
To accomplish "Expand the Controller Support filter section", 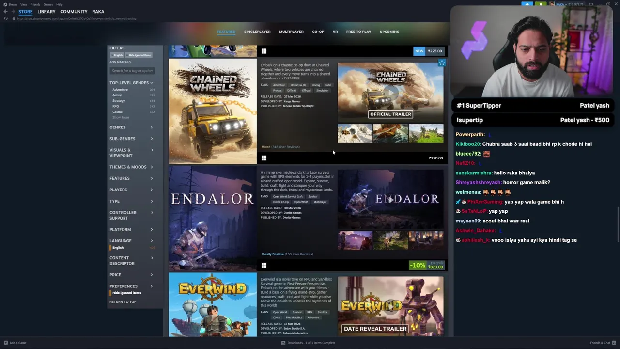I will point(131,215).
